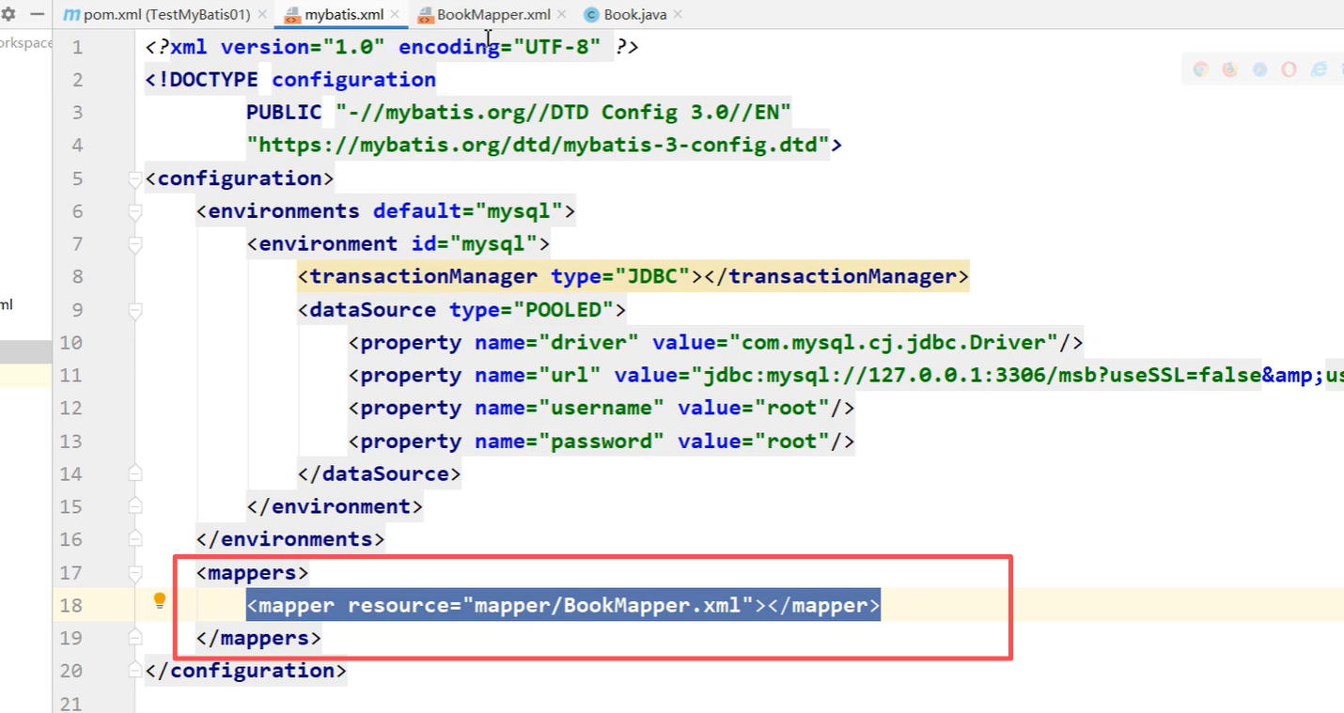Fold at the closing environment marker on line 15
The height and width of the screenshot is (713, 1344).
[x=135, y=506]
